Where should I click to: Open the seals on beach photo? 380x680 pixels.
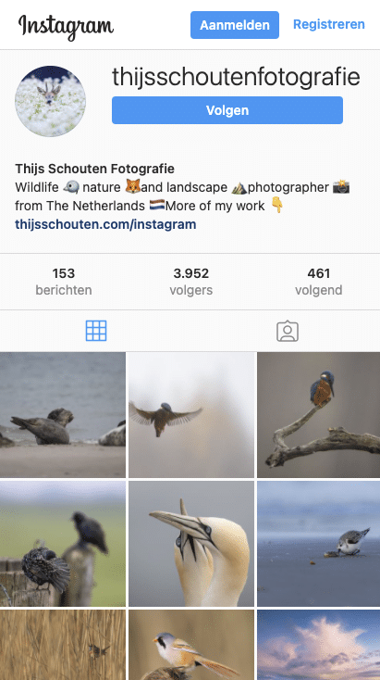click(63, 415)
